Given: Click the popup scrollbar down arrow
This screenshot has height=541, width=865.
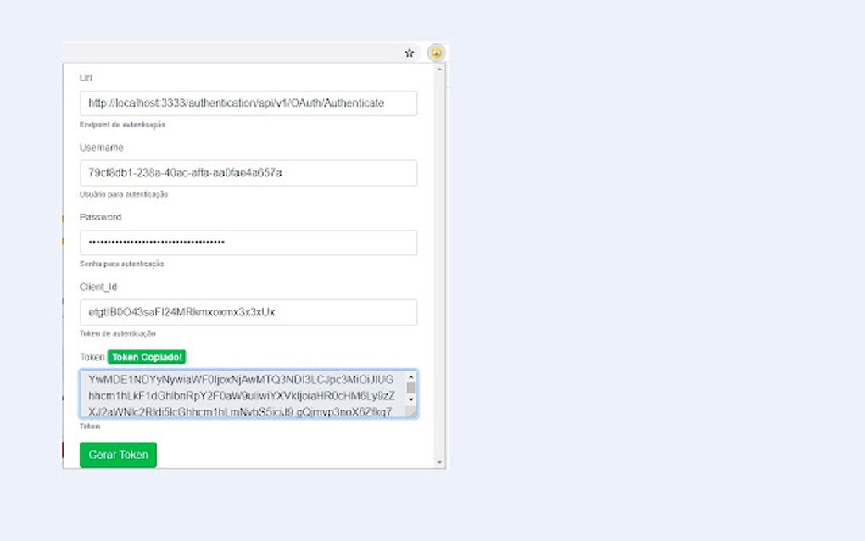Looking at the screenshot, I should pos(439,462).
